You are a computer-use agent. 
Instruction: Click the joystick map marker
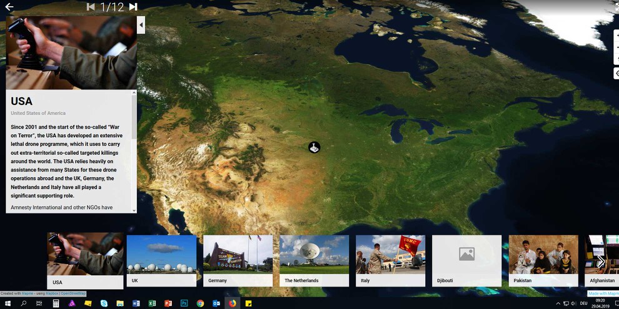pyautogui.click(x=315, y=148)
